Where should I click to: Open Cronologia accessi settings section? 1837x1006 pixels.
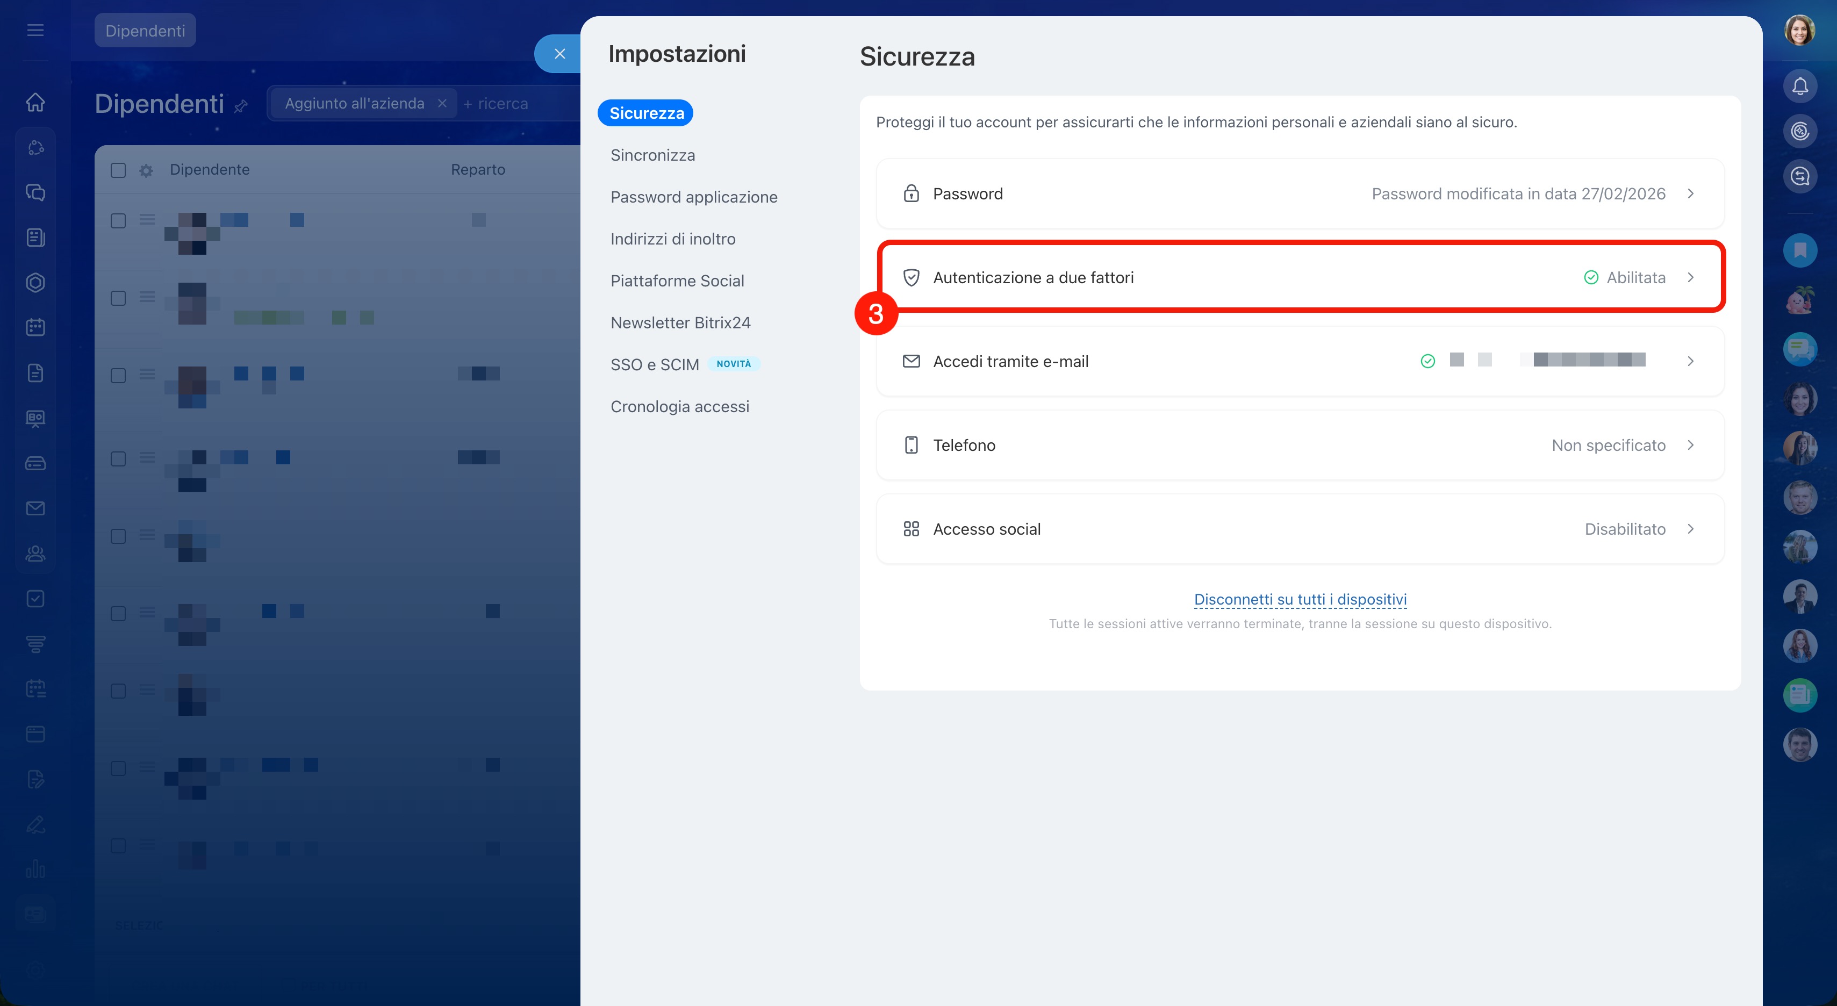[680, 407]
